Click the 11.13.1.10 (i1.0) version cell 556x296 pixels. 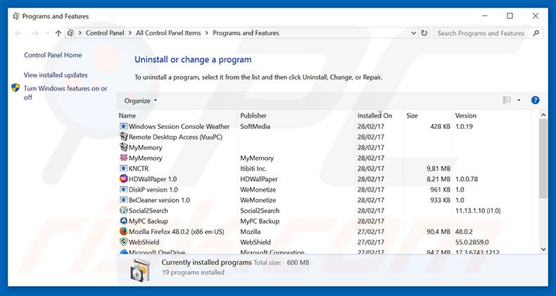coord(478,211)
